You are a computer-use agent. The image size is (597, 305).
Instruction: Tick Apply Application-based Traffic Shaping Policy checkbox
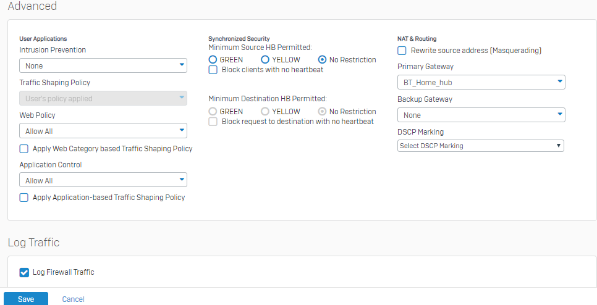(24, 198)
